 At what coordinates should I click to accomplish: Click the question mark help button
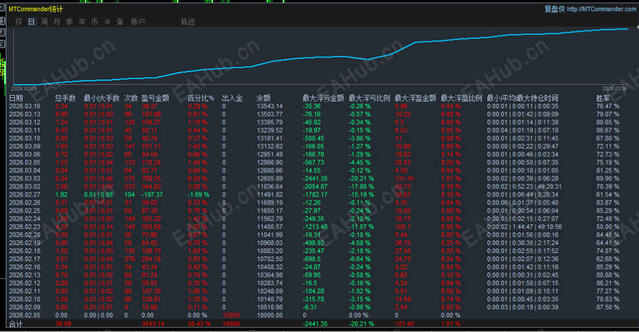[x=2, y=32]
